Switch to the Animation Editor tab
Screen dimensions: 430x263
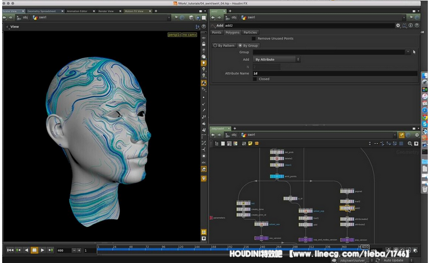[x=77, y=11]
